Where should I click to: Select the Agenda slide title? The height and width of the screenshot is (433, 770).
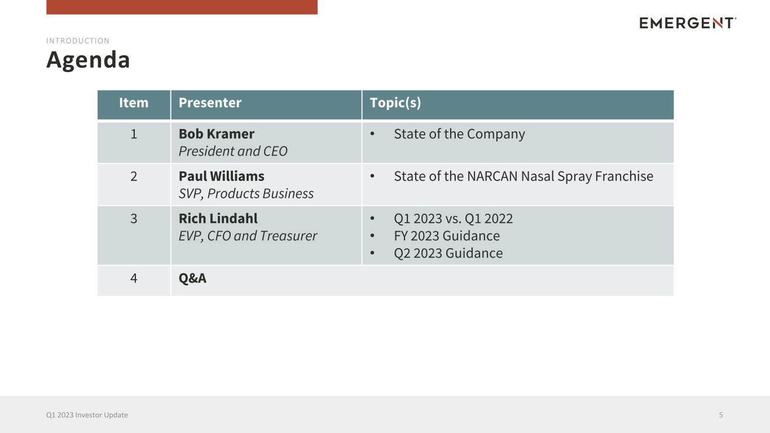88,60
